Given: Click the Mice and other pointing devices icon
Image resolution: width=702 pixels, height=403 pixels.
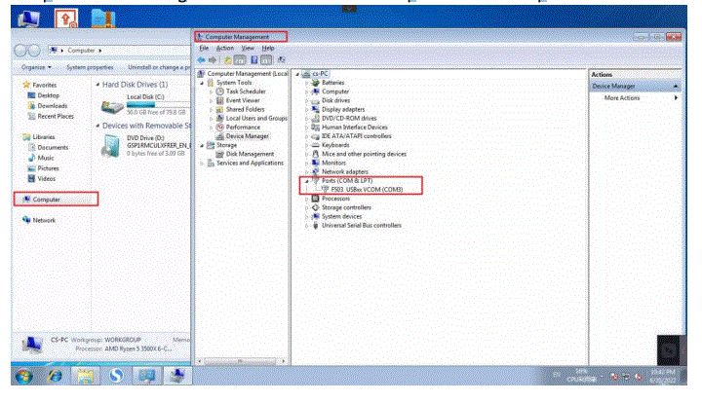Looking at the screenshot, I should point(315,154).
